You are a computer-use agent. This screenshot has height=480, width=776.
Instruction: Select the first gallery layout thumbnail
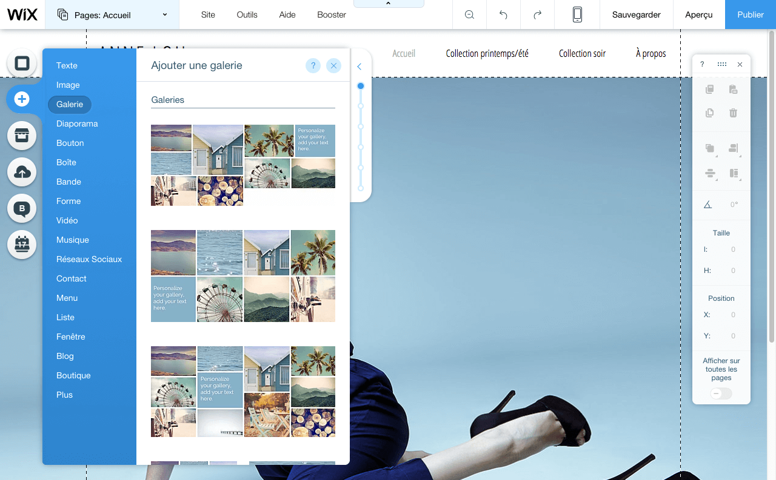coord(242,165)
